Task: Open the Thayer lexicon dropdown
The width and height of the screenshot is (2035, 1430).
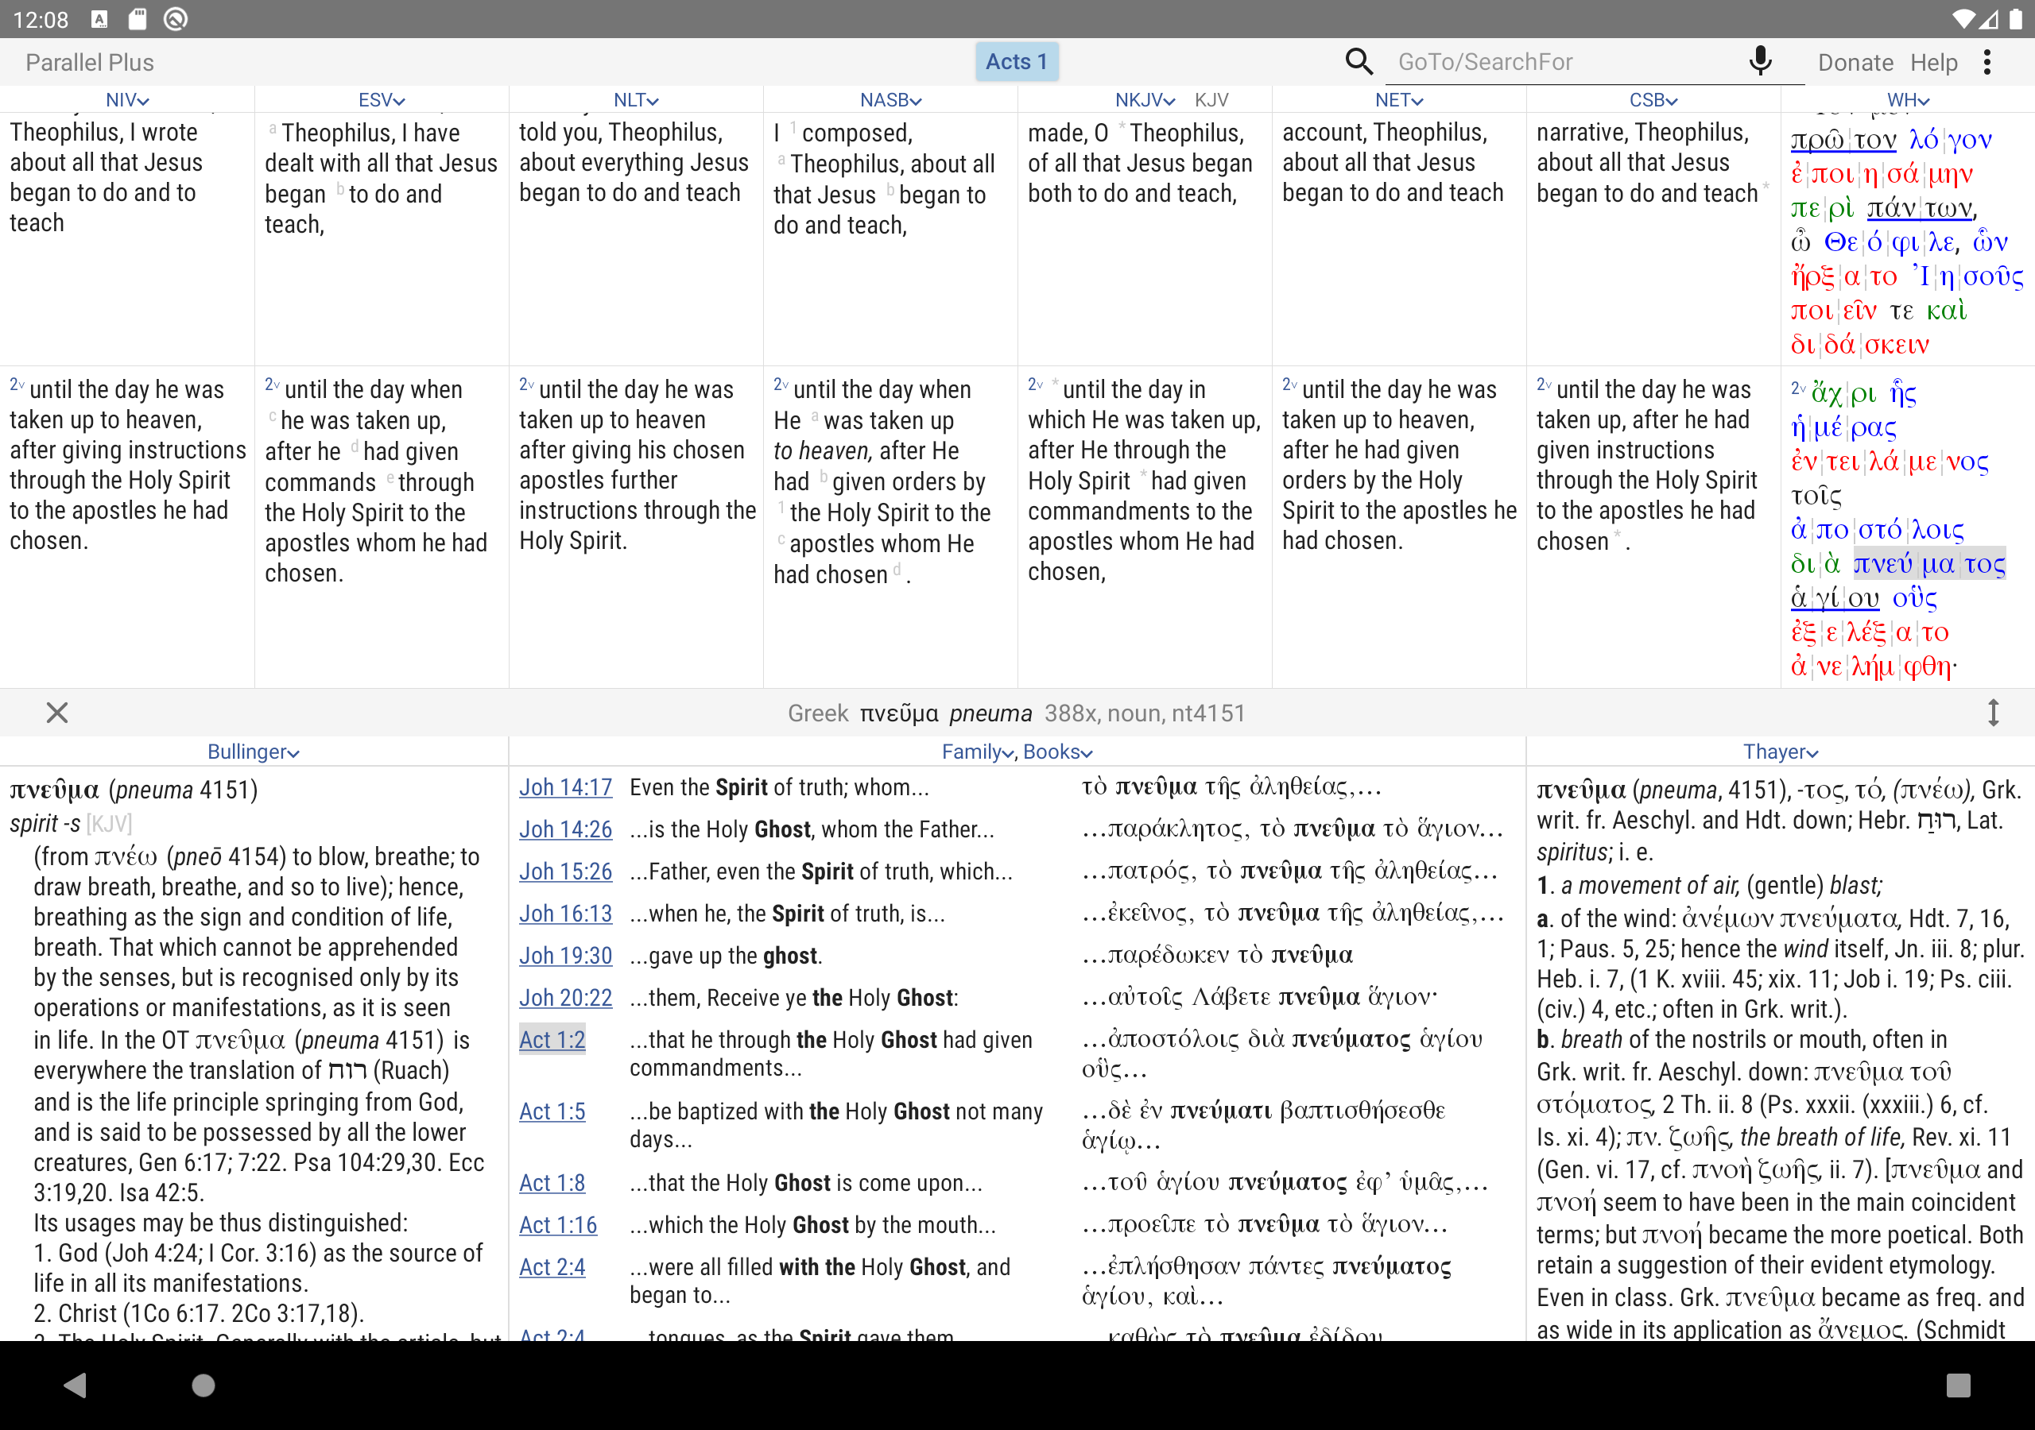Action: (1780, 752)
